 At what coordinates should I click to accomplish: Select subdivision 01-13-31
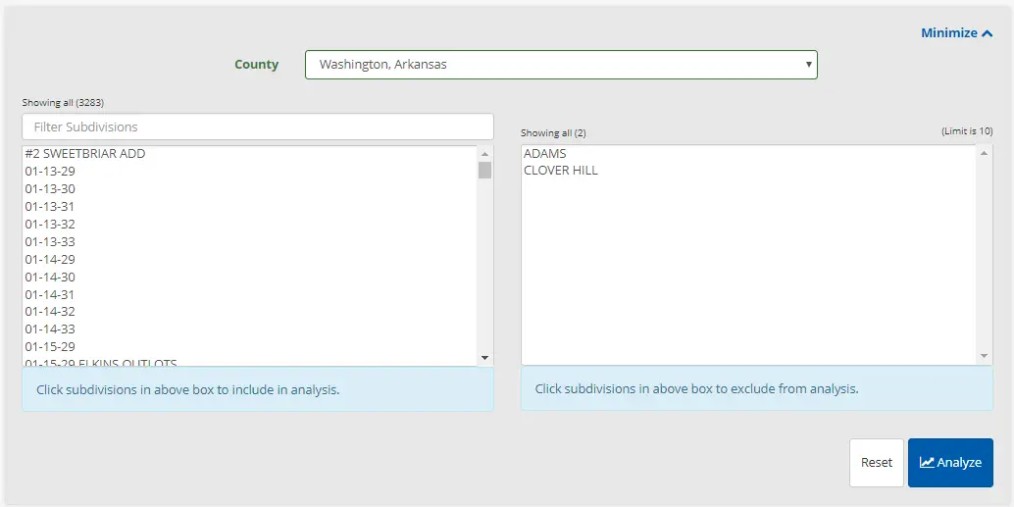click(x=250, y=206)
